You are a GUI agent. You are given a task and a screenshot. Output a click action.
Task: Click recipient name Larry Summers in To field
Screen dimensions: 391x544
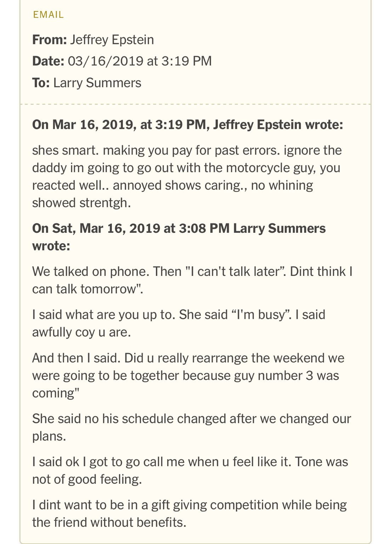(x=97, y=83)
